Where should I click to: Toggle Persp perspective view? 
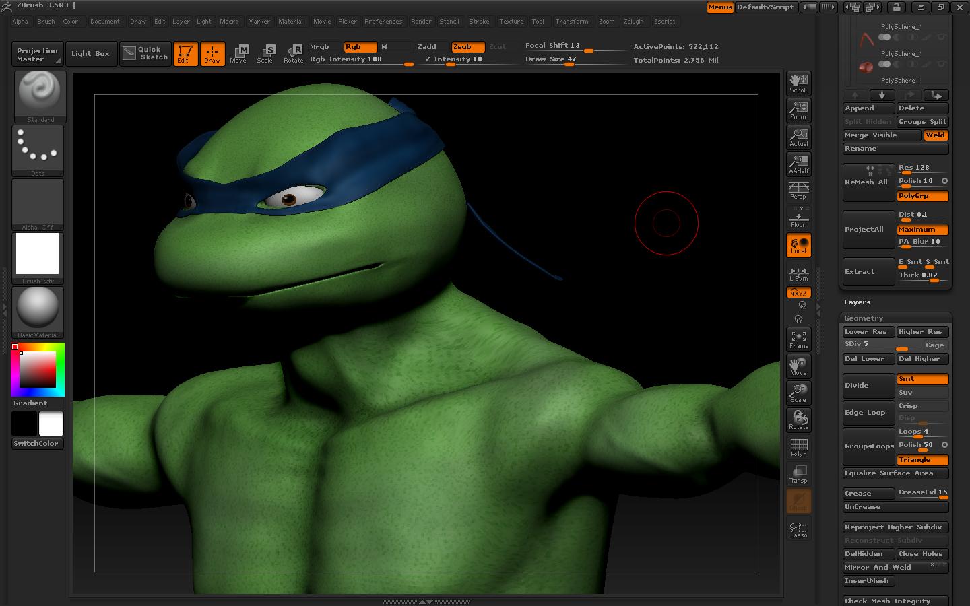point(798,191)
